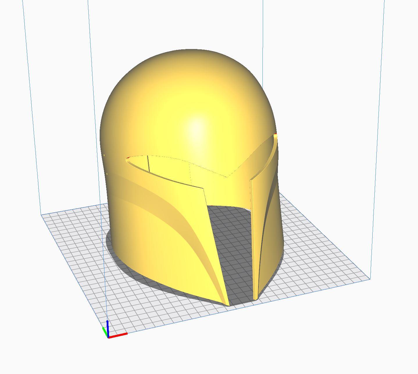The height and width of the screenshot is (374, 418).
Task: Click the right vertical build volume edge line
Action: click(377, 139)
